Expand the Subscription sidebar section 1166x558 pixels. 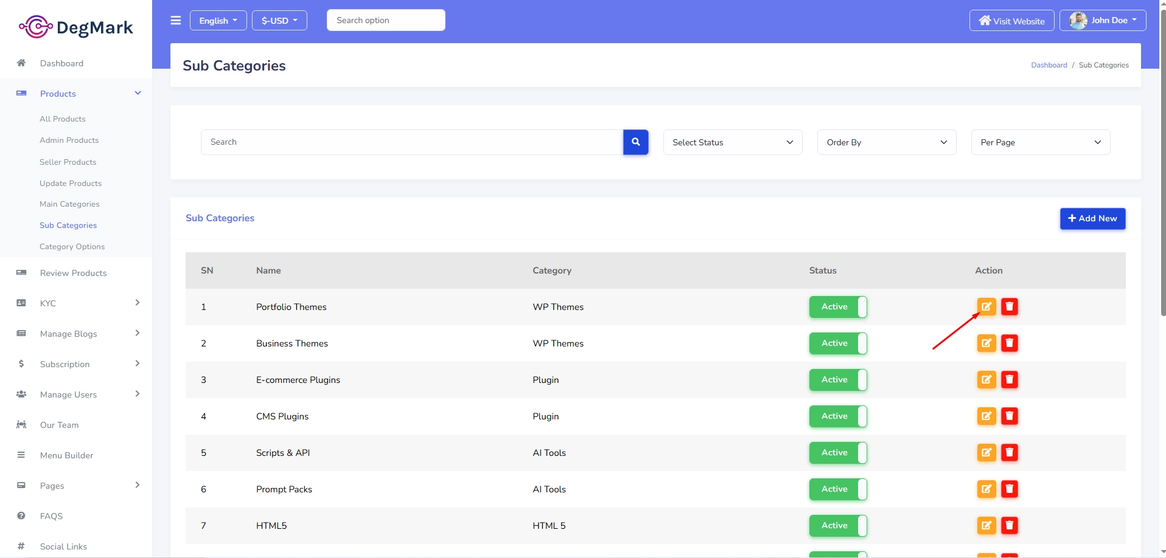point(76,363)
